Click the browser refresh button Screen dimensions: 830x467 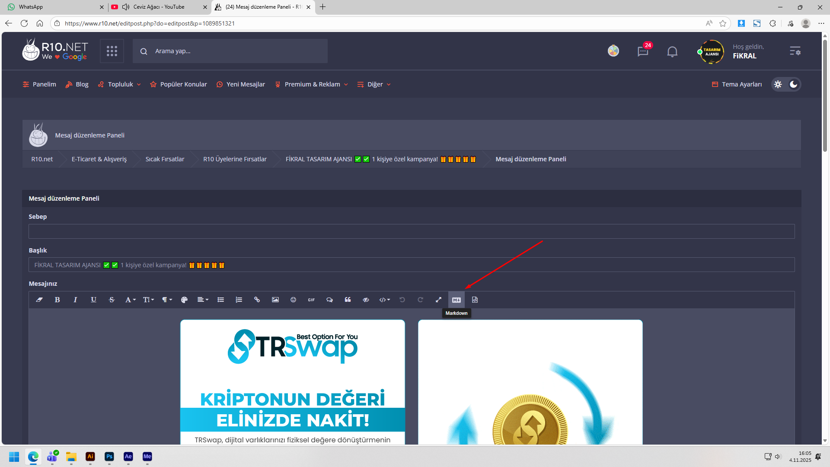(24, 23)
